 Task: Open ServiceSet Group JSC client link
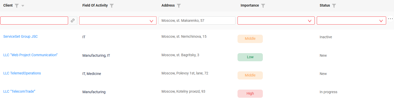point(21,36)
